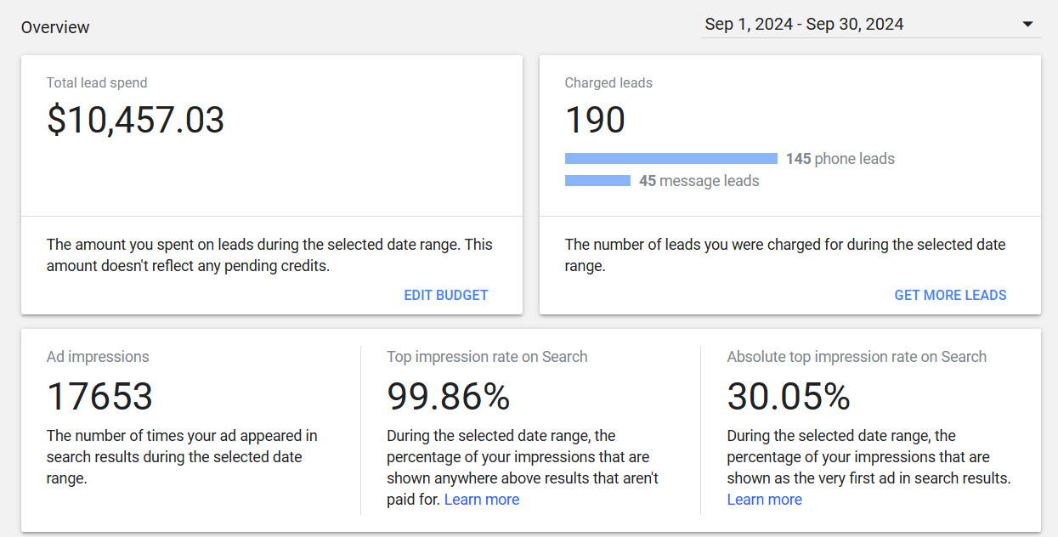Viewport: 1058px width, 537px height.
Task: Click GET MORE LEADS button
Action: [950, 296]
